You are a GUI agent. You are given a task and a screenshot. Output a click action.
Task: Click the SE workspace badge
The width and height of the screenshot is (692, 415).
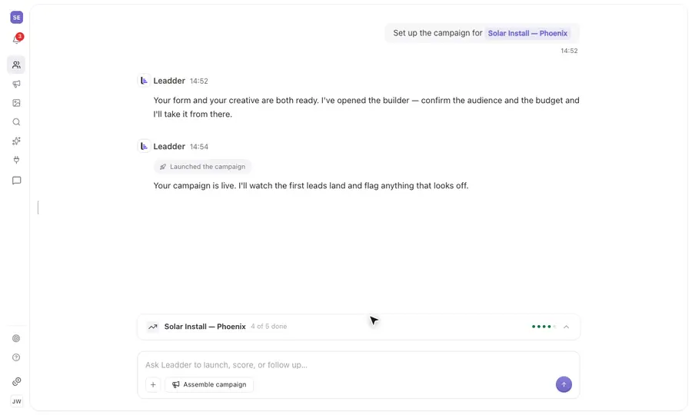(16, 17)
